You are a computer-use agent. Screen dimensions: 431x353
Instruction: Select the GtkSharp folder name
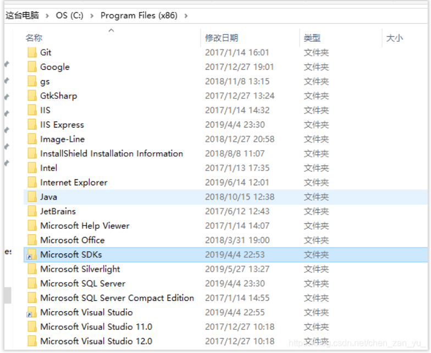(58, 96)
